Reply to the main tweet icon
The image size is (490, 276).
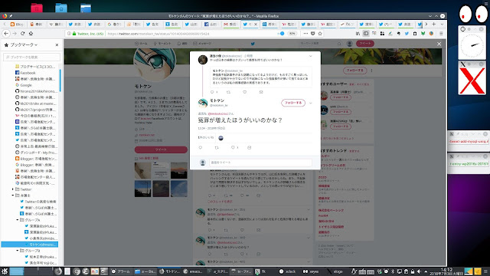pyautogui.click(x=201, y=147)
